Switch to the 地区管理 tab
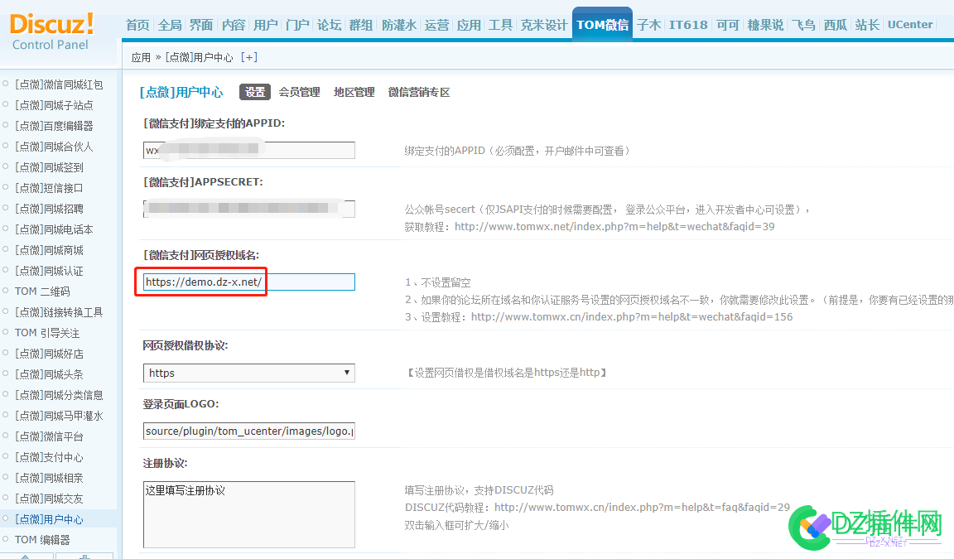 [356, 92]
